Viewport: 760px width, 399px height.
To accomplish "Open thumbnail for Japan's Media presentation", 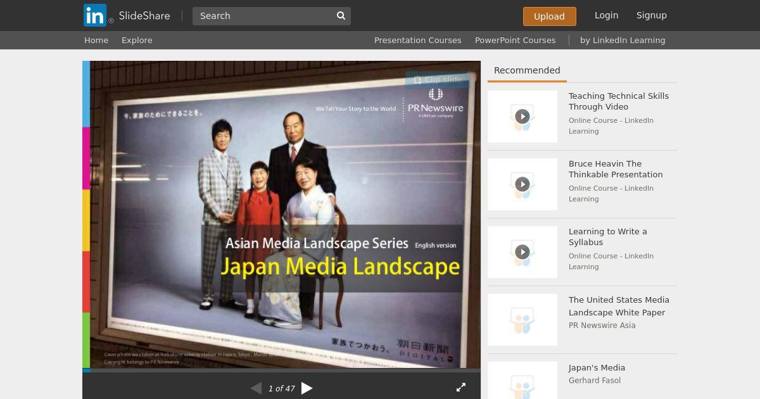I will [522, 380].
